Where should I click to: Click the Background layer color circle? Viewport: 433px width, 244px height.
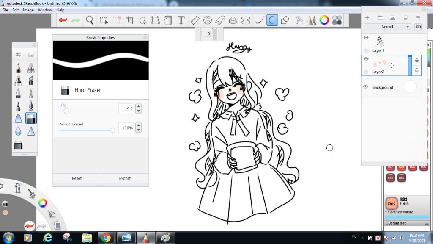[x=410, y=87]
